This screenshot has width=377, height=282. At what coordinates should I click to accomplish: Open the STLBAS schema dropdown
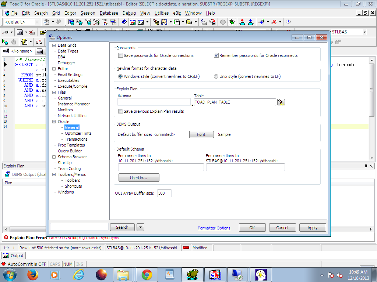pos(364,32)
